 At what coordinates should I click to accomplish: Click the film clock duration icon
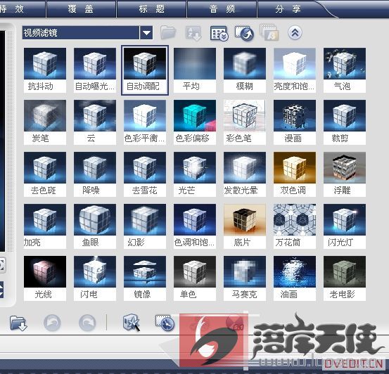pos(165,323)
